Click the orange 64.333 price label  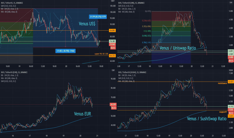click(x=112, y=56)
